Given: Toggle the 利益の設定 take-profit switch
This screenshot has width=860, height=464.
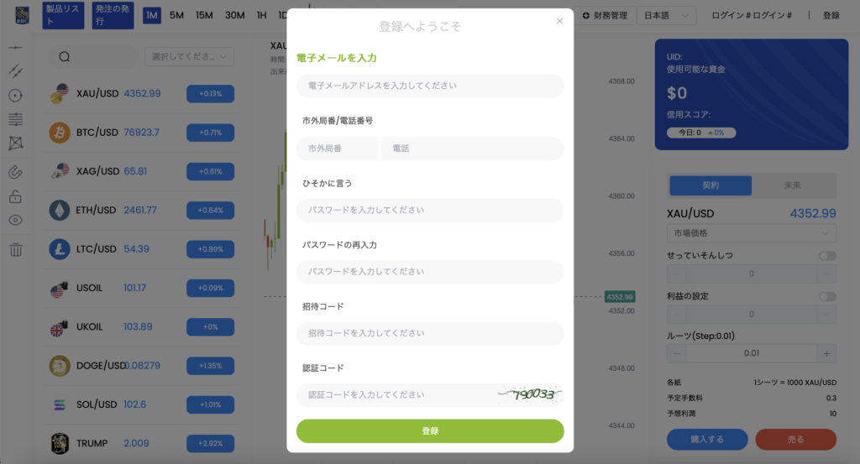Looking at the screenshot, I should tap(827, 296).
